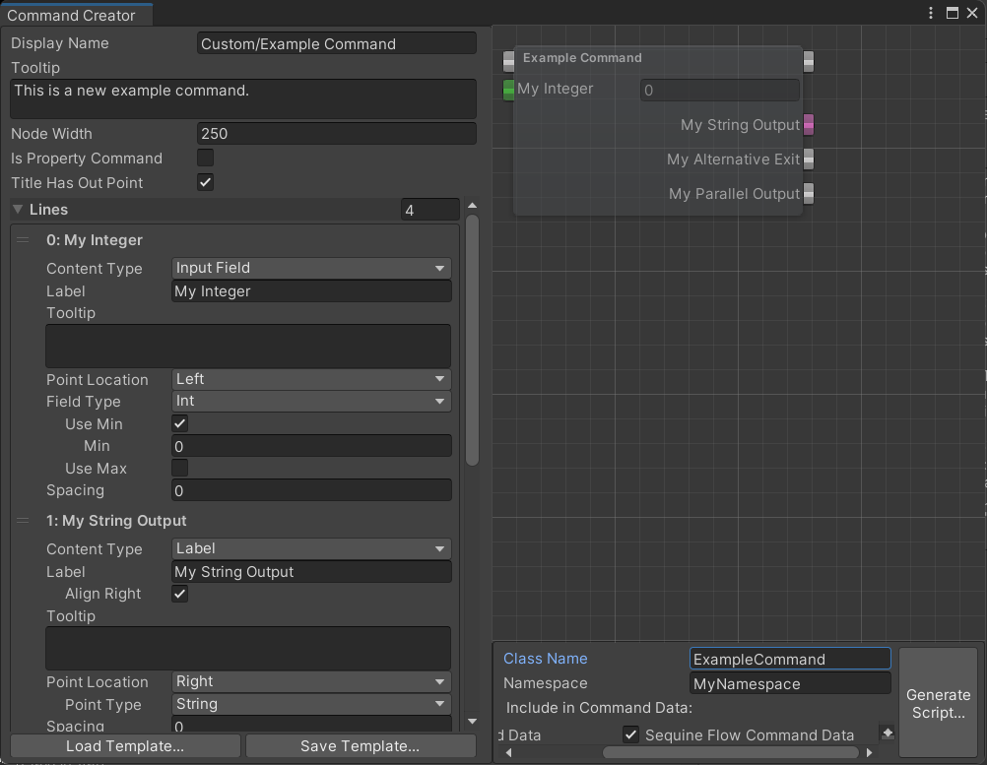Collapse the Lines foldout section
This screenshot has width=987, height=765.
(x=18, y=210)
